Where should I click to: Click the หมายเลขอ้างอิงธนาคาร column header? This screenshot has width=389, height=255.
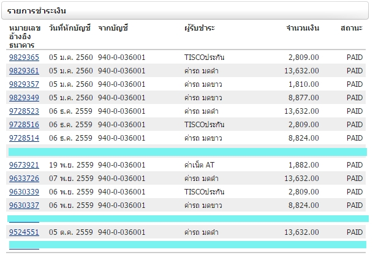pos(25,37)
